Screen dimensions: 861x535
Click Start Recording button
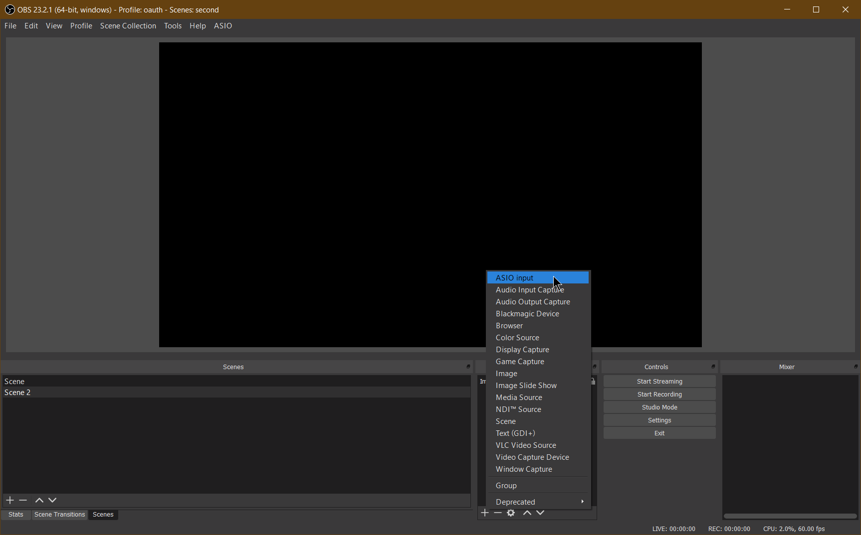pos(659,395)
